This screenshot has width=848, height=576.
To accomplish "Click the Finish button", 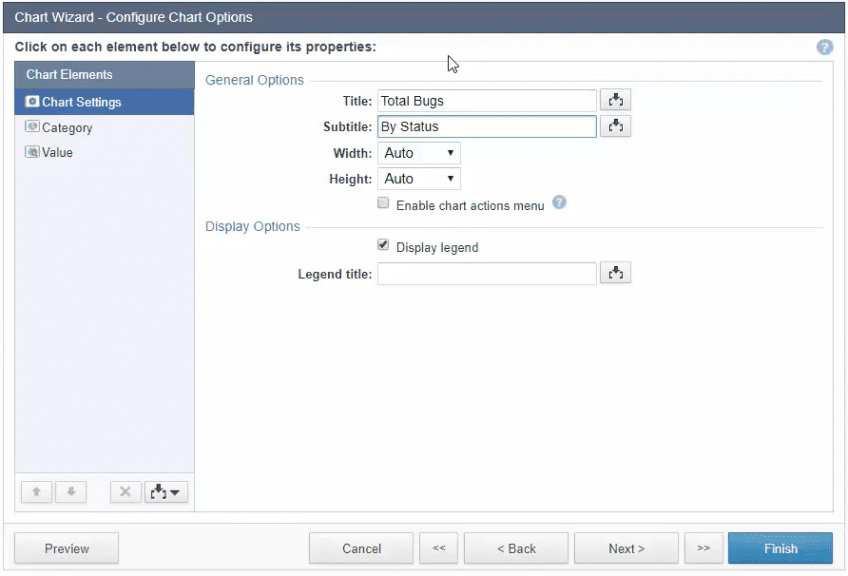I will click(780, 548).
